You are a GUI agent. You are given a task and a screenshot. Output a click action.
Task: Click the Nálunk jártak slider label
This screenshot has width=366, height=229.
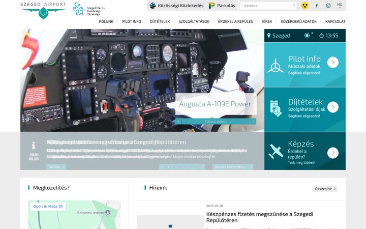tap(216, 122)
